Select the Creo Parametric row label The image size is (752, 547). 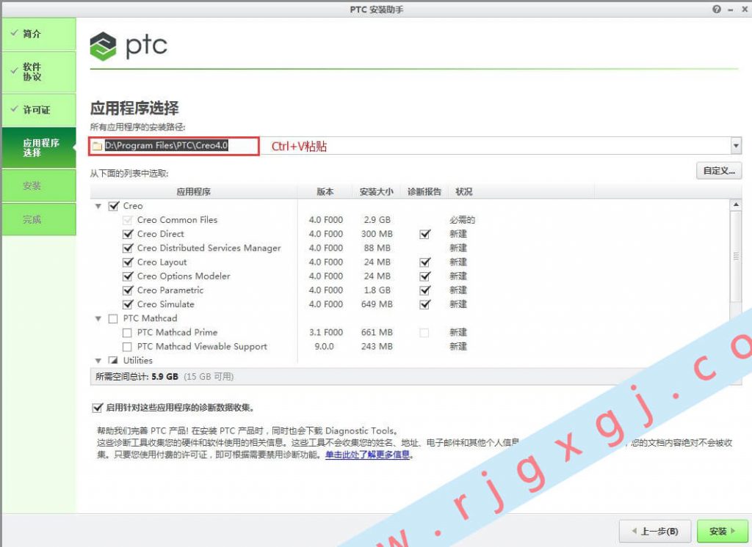coord(170,290)
